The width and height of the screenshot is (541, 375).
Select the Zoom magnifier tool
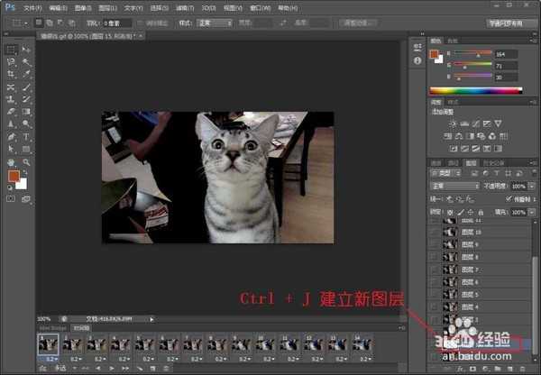pos(26,161)
